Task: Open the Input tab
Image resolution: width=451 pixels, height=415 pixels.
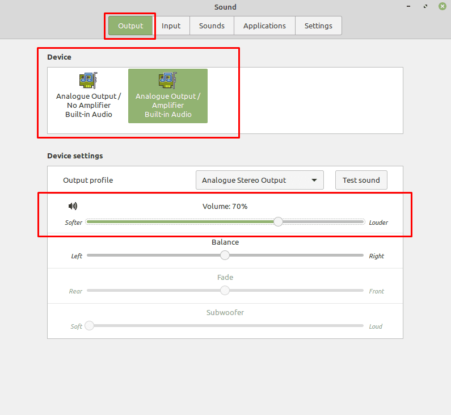Action: click(171, 26)
